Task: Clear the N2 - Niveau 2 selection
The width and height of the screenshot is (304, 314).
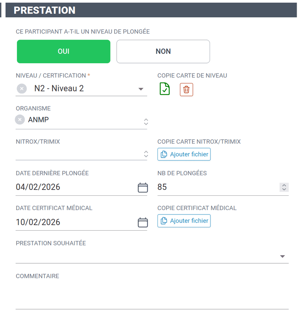Action: tap(22, 89)
